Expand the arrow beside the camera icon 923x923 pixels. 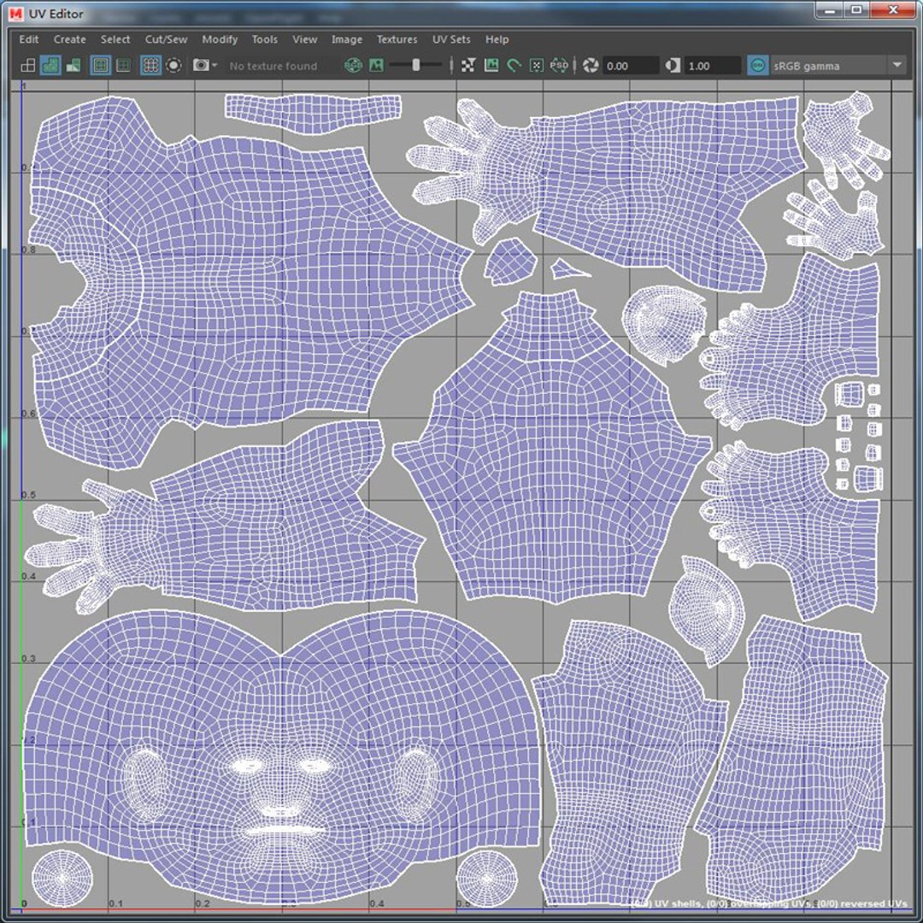(x=215, y=65)
